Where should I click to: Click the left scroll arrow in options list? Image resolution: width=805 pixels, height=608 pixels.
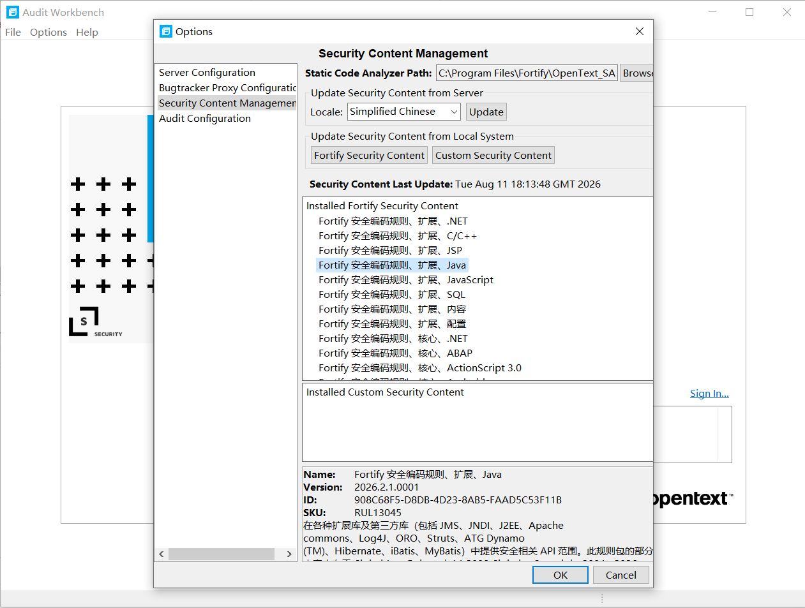point(162,554)
